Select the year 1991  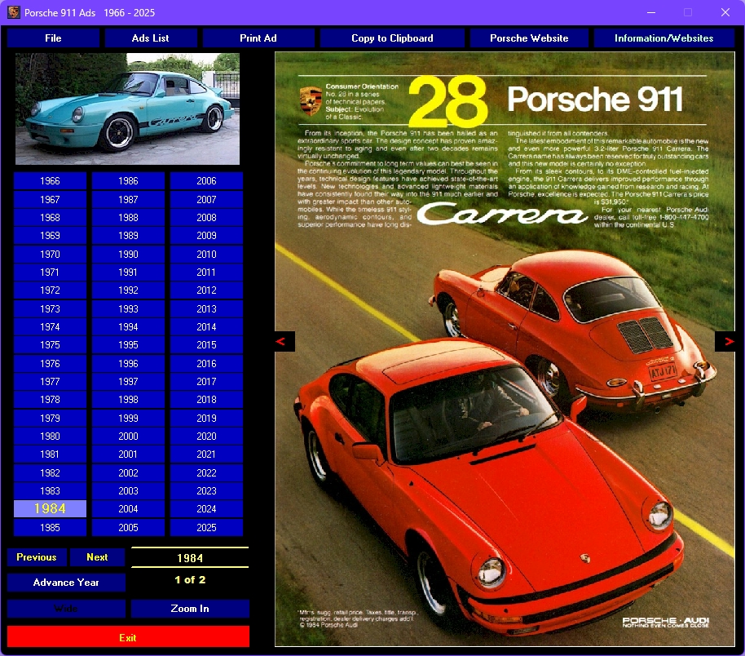[x=128, y=272]
